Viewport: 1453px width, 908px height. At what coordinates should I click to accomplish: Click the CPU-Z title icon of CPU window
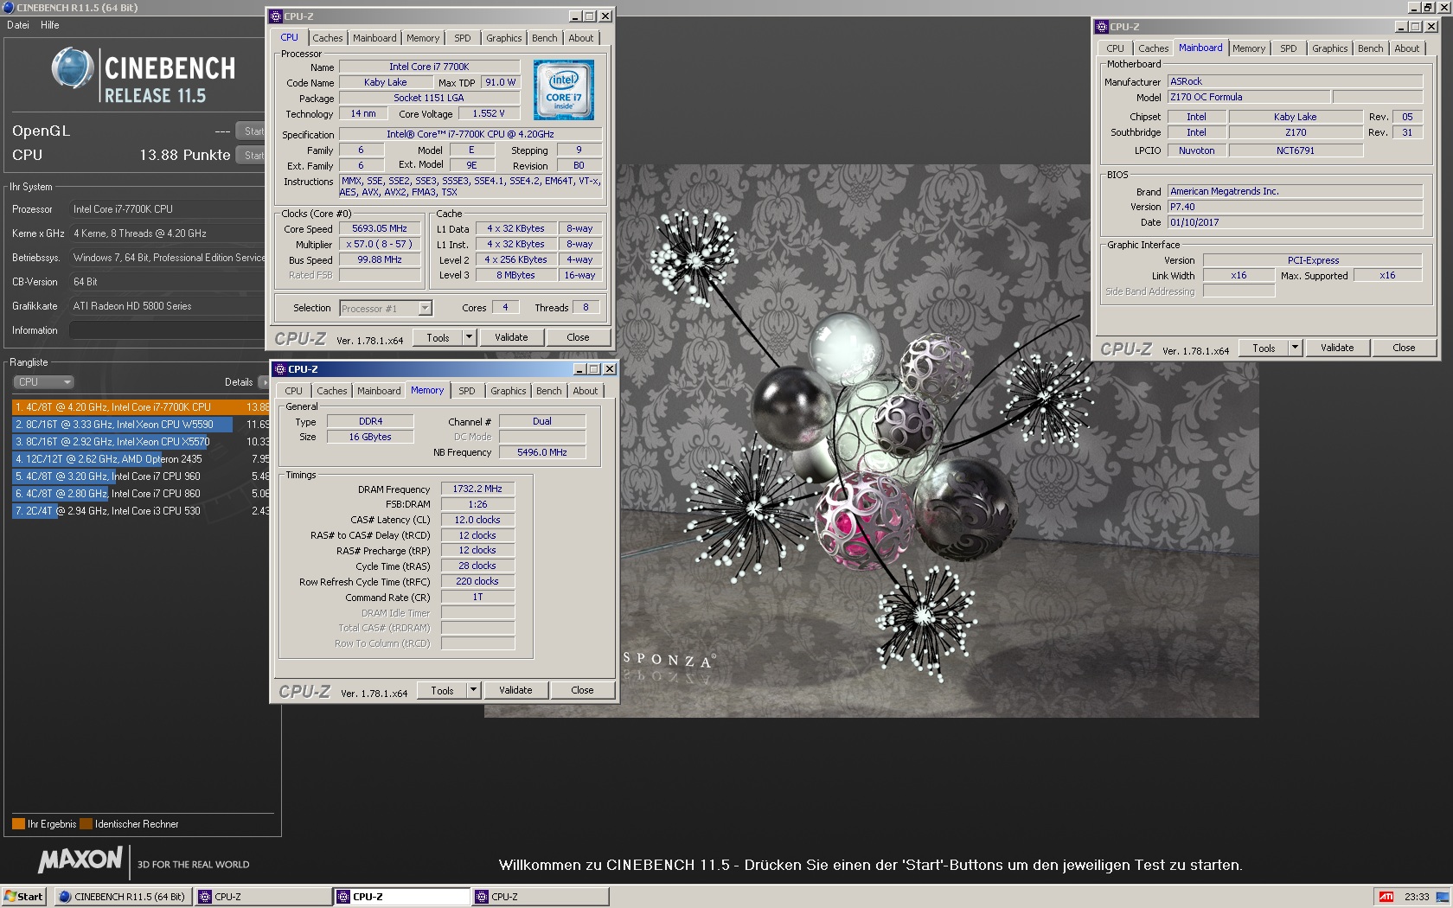[276, 16]
